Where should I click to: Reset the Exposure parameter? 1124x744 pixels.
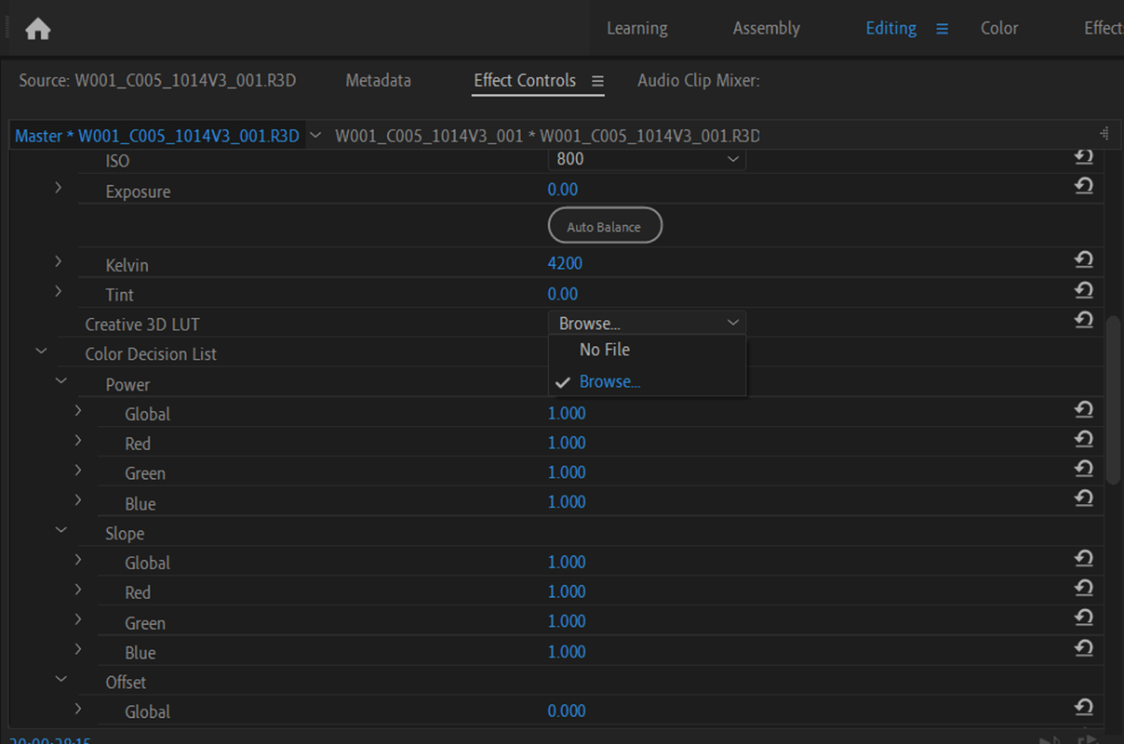coord(1083,187)
